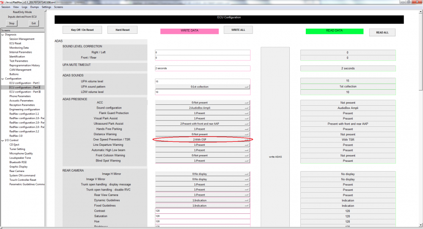
Task: Click the Saturation input field
Action: point(203,216)
